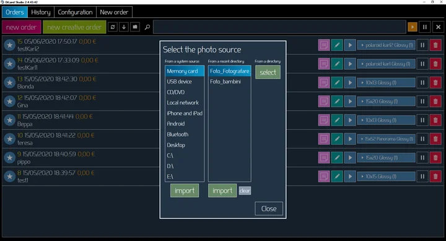Viewport: 446px width, 241px height.
Task: Expand 10x13 Glossy on the Beppa row
Action: coord(387,120)
